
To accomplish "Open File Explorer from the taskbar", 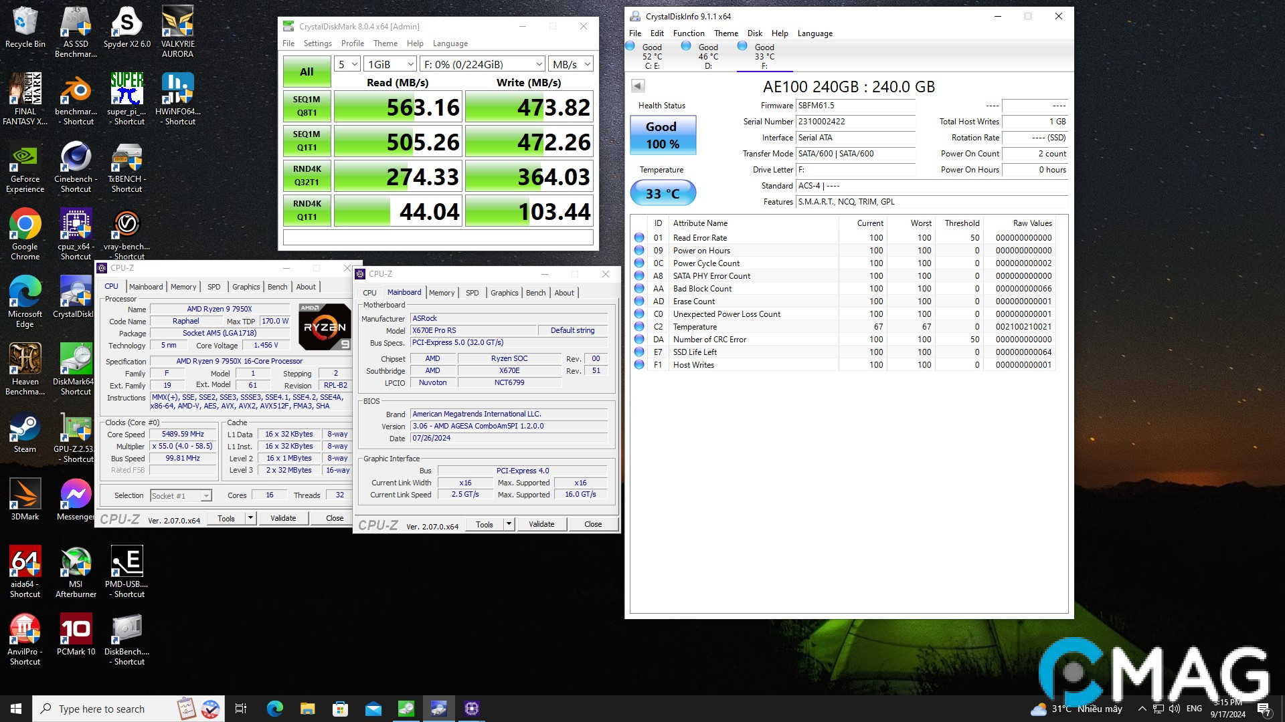I will [x=307, y=709].
